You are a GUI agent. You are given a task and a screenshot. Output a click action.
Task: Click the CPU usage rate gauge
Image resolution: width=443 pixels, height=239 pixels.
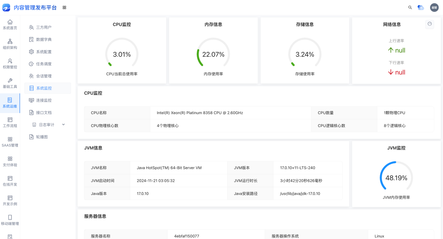122,54
